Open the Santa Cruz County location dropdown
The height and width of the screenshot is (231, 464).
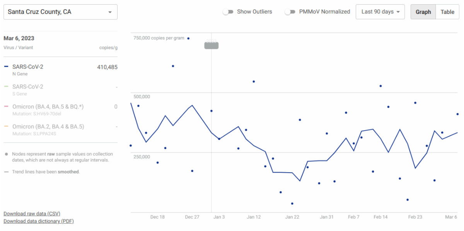point(60,12)
